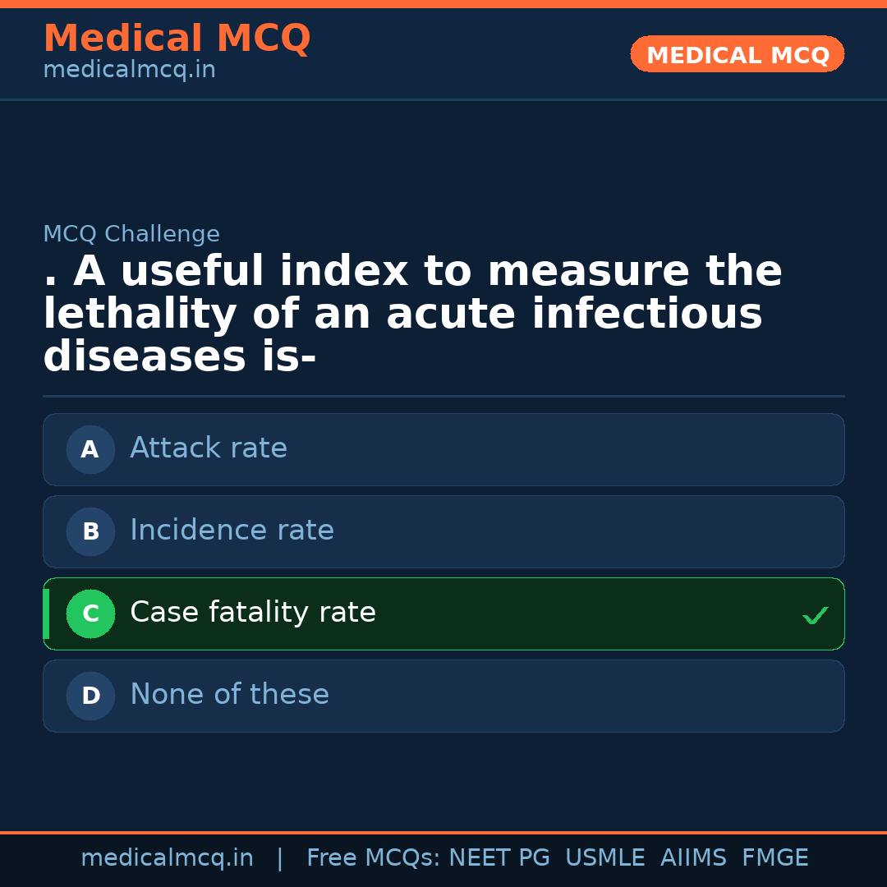Click the orange MEDICAL MCQ badge
Image resolution: width=887 pixels, height=887 pixels.
[737, 54]
